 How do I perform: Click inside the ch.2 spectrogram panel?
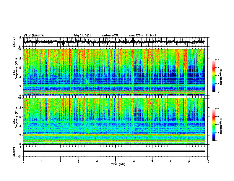tap(114, 121)
